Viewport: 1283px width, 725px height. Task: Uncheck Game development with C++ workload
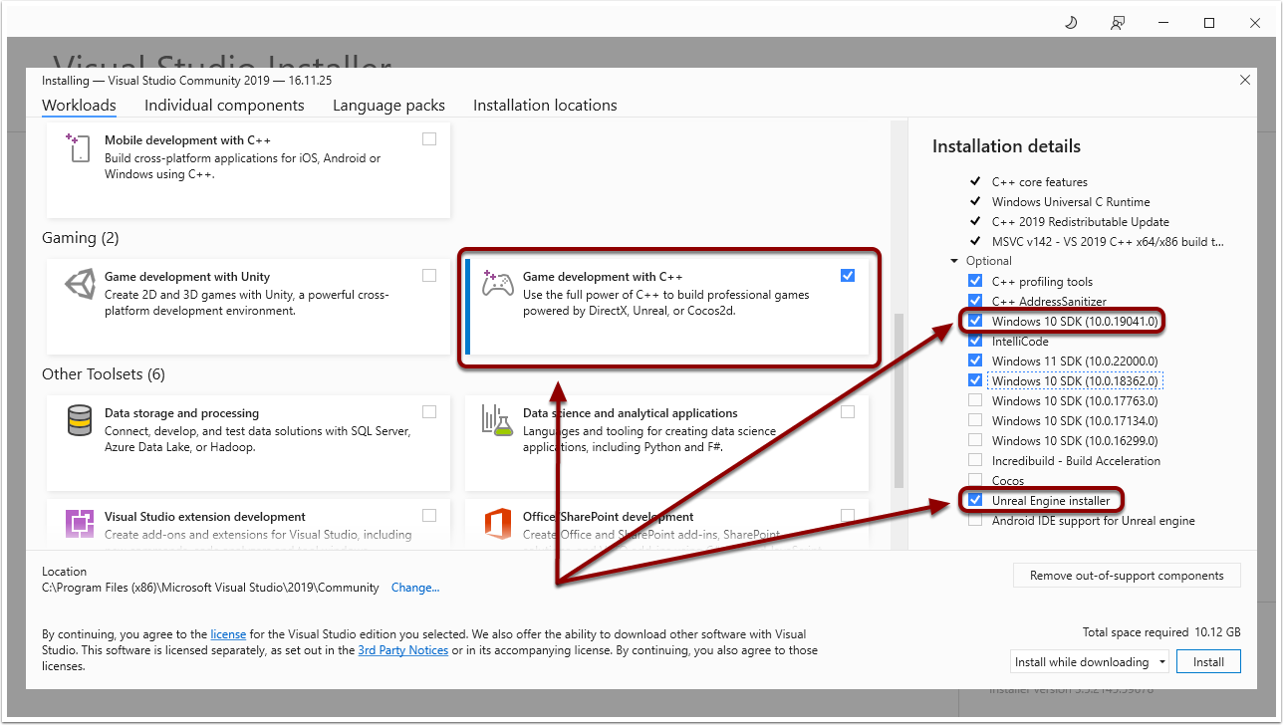(848, 275)
